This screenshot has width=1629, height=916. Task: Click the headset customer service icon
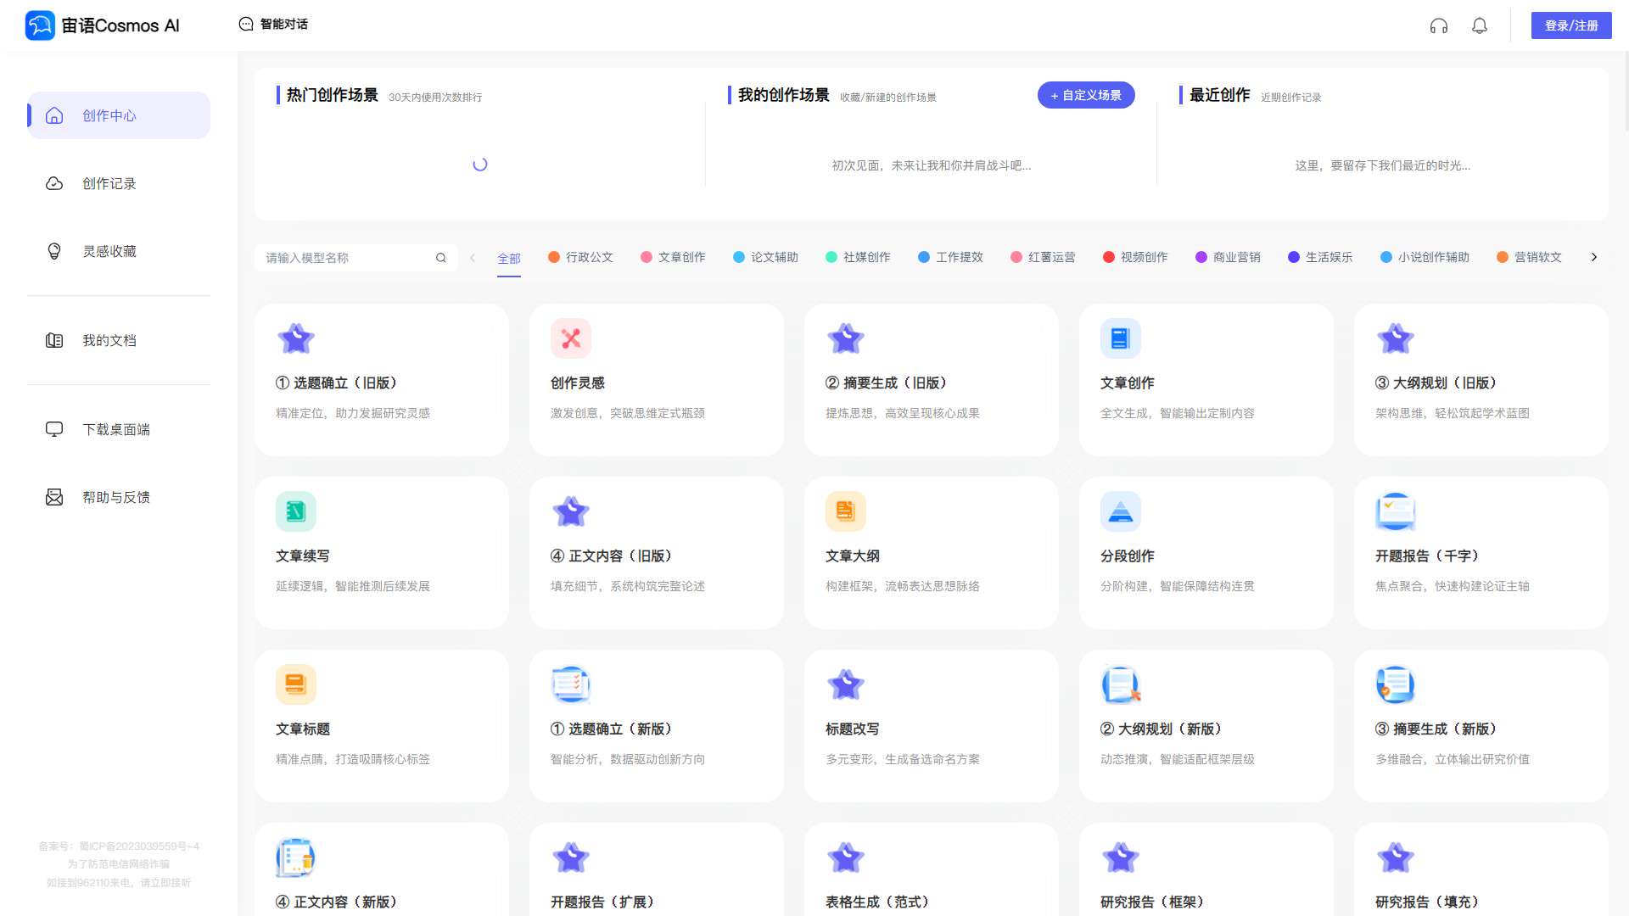pyautogui.click(x=1439, y=25)
